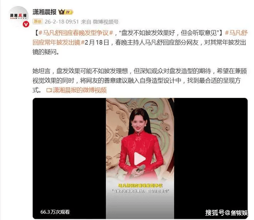The image size is (254, 220).
Task: Click the 66.3万次观看 view count
Action: pyautogui.click(x=55, y=212)
